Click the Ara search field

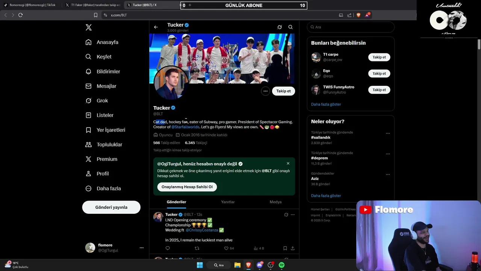[351, 27]
